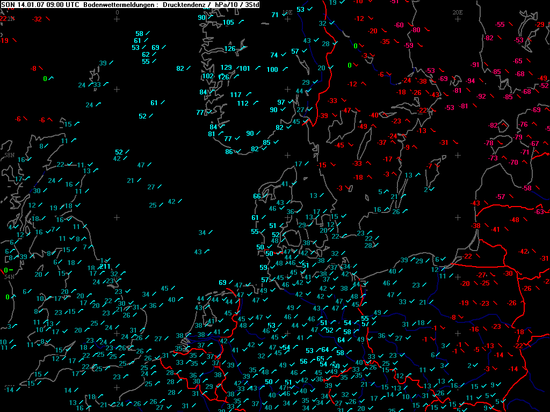
Task: Click the red -91 station reading
Action: (x=475, y=65)
